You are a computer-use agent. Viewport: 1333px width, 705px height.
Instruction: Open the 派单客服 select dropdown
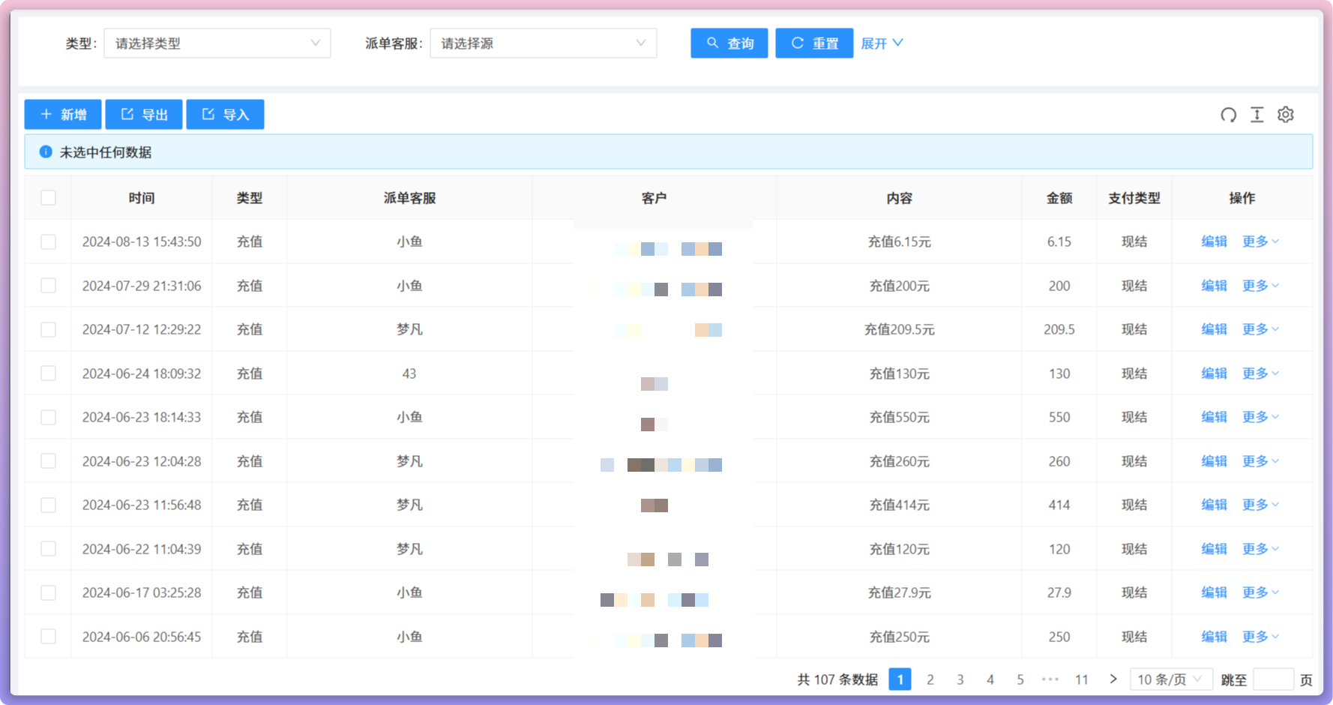pyautogui.click(x=544, y=43)
